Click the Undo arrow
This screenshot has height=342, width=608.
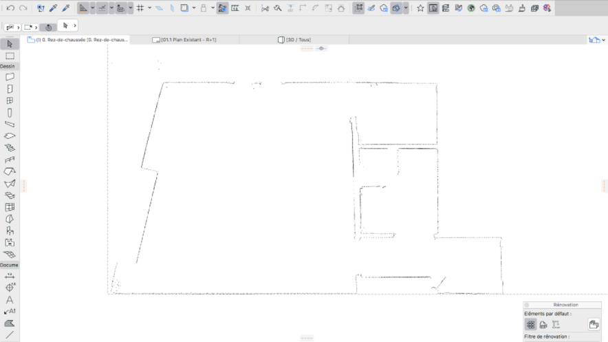(10, 8)
